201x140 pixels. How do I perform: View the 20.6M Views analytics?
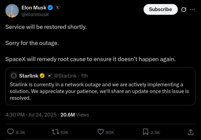tap(75, 114)
